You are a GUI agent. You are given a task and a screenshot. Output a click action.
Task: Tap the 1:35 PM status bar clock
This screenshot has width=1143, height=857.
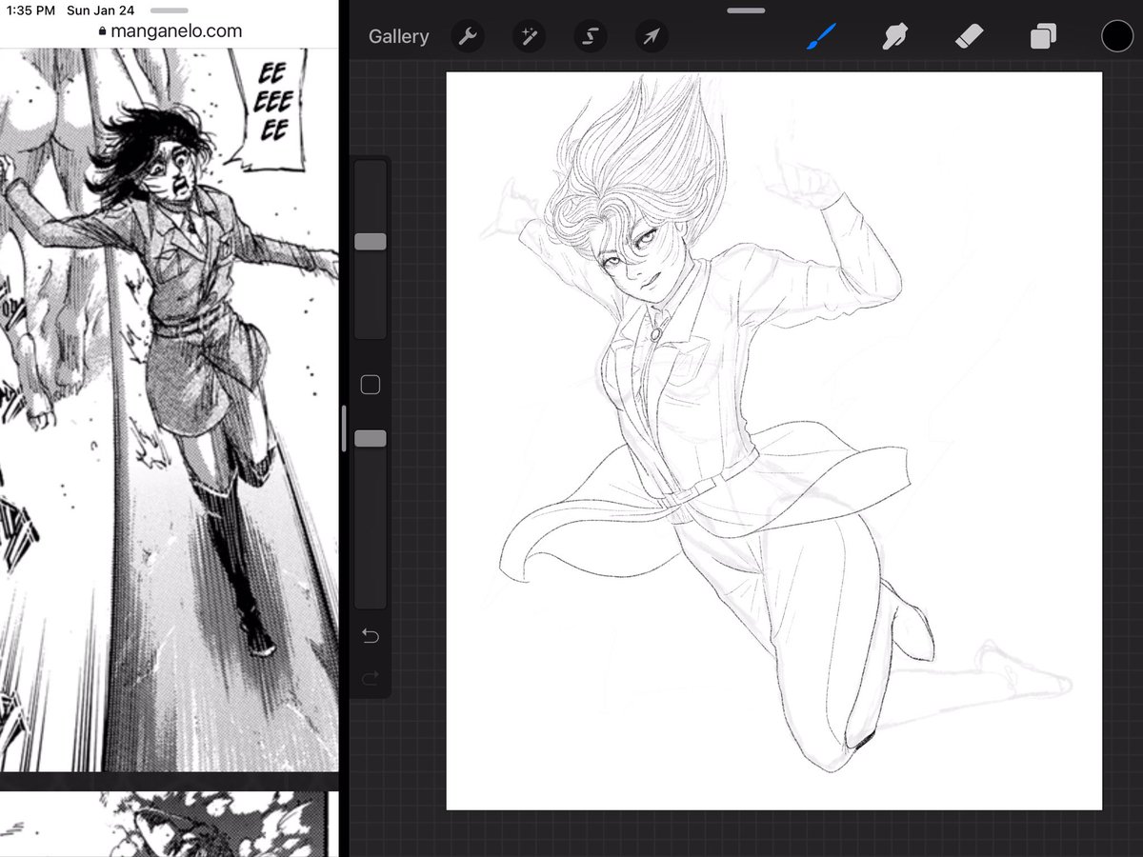coord(30,10)
